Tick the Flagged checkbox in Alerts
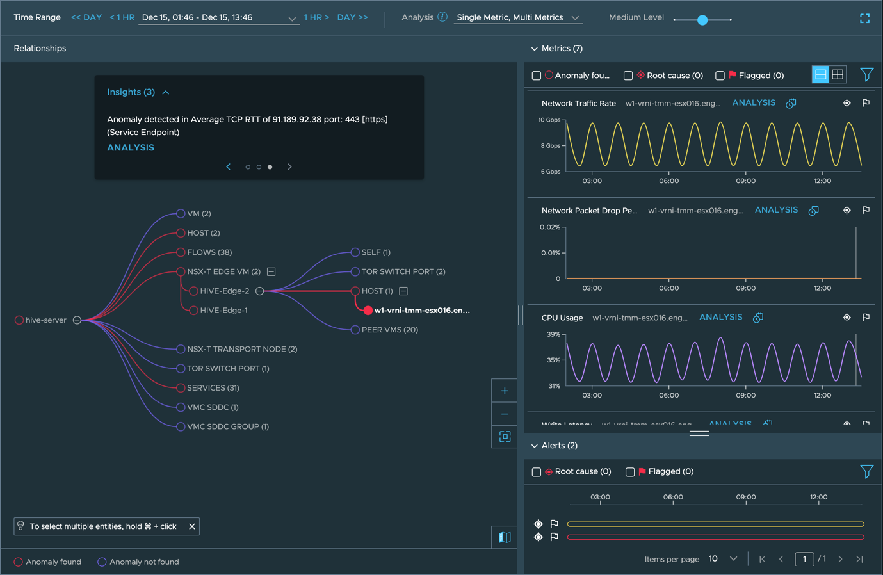 point(630,472)
